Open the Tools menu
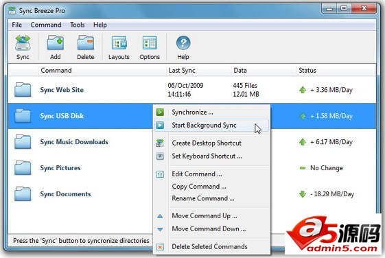The height and width of the screenshot is (258, 385). [78, 25]
